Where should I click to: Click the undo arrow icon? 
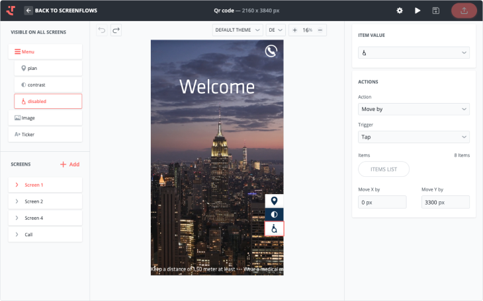tap(101, 30)
